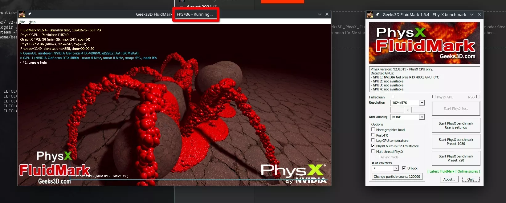Click the custom width field below Resolution
The image size is (506, 203).
397,110
